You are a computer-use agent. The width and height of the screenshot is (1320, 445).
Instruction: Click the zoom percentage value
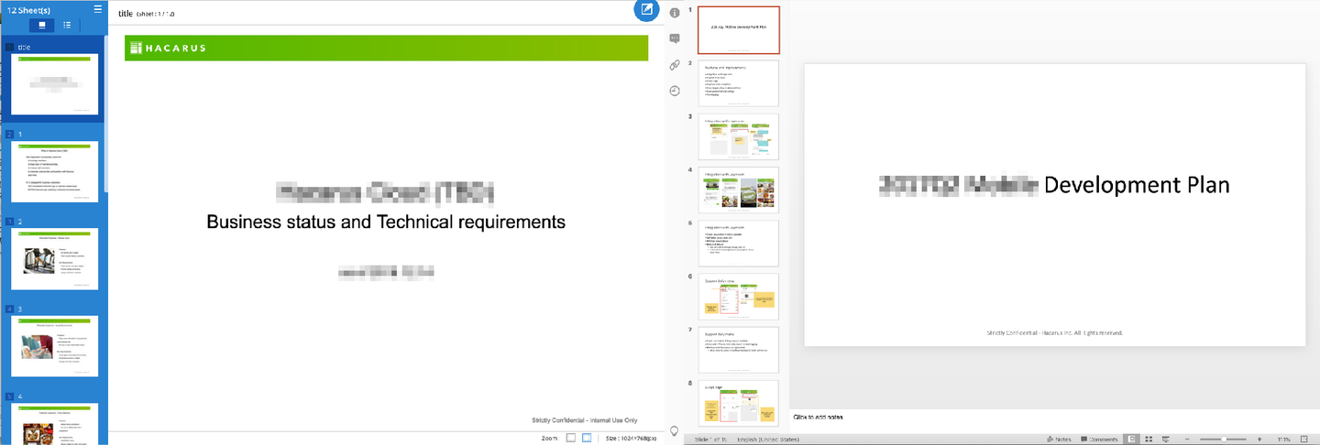pyautogui.click(x=1284, y=439)
